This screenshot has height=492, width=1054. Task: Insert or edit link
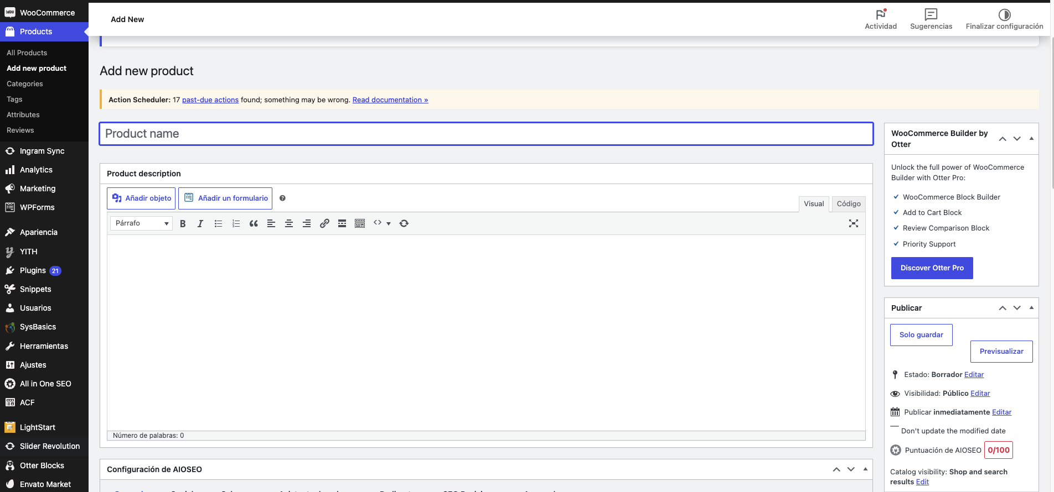point(324,223)
